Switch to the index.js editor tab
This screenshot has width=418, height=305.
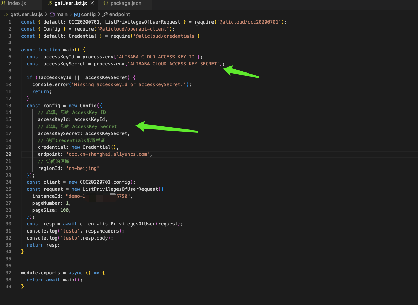point(17,4)
